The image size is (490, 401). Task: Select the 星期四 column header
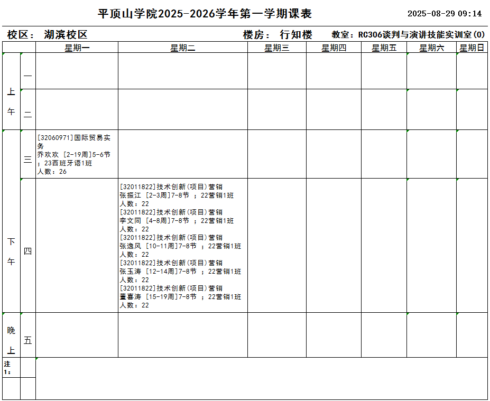334,48
